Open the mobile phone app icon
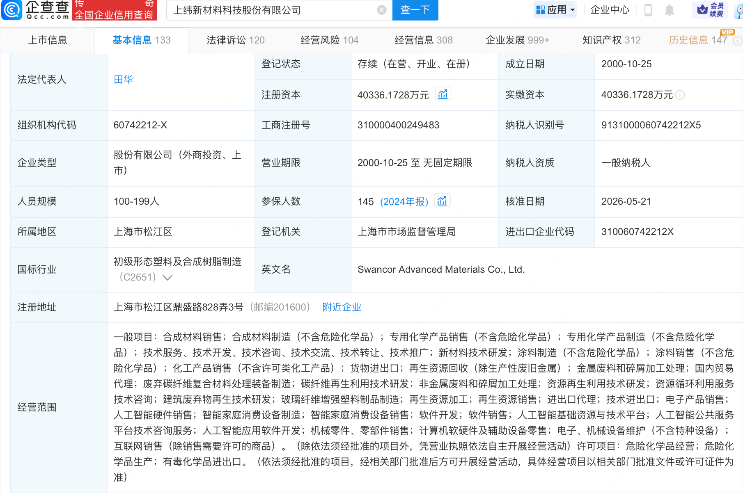This screenshot has width=743, height=493. (648, 10)
